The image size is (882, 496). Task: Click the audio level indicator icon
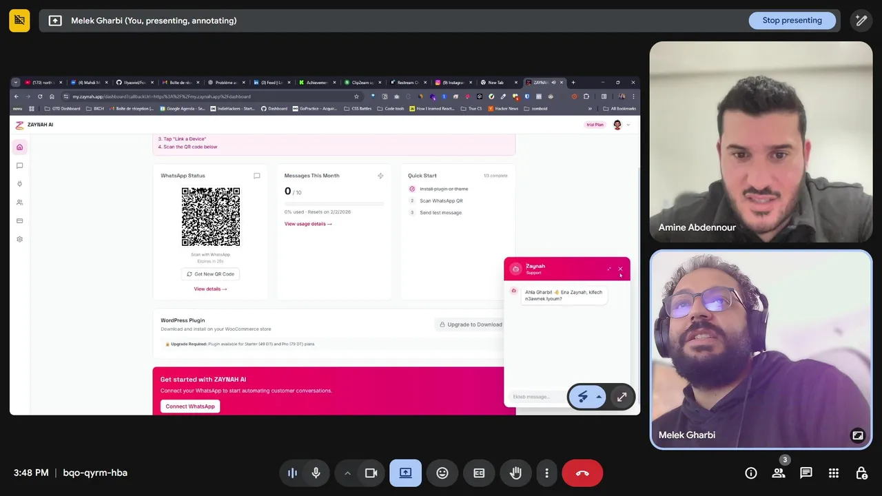click(x=292, y=473)
